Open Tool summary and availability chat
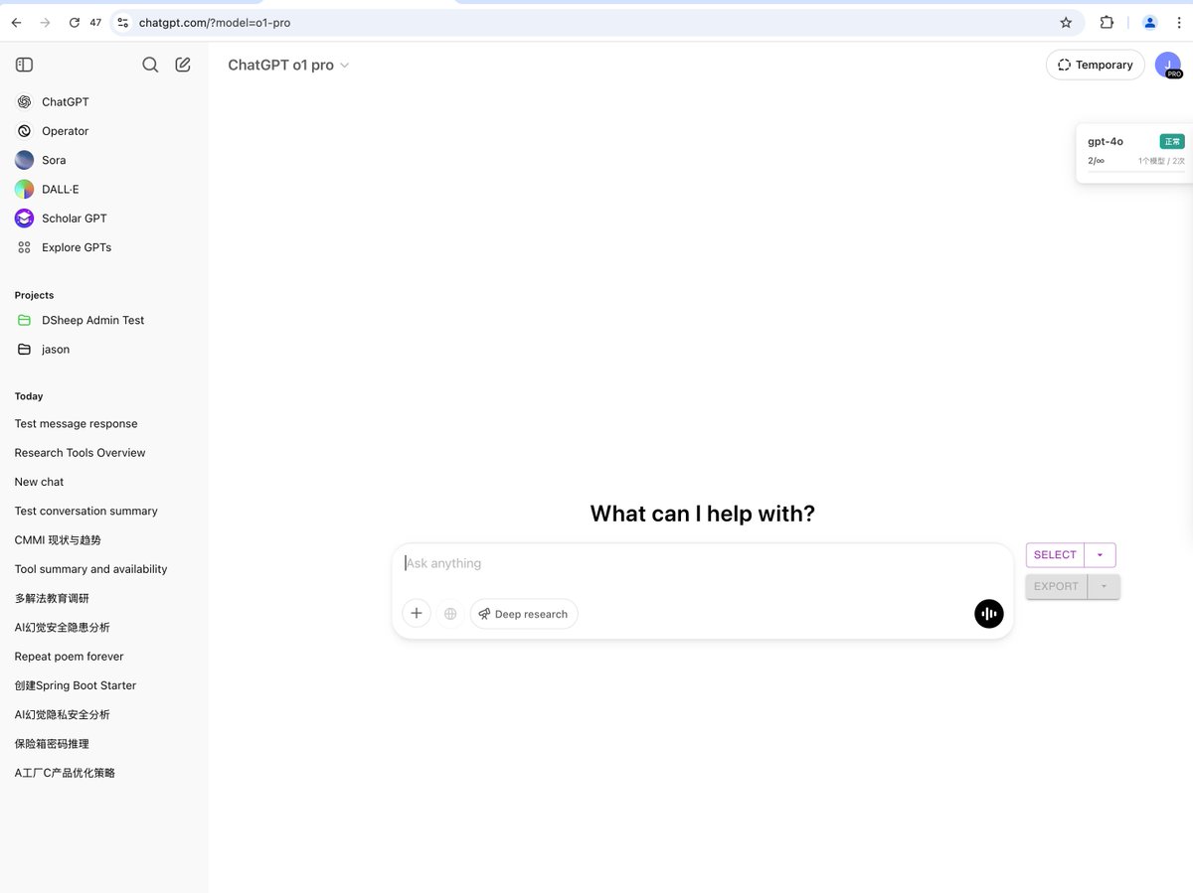 [x=104, y=569]
